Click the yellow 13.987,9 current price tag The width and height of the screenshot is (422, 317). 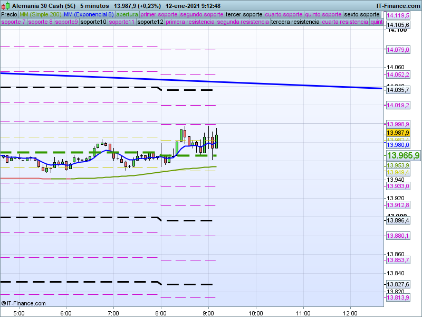398,133
